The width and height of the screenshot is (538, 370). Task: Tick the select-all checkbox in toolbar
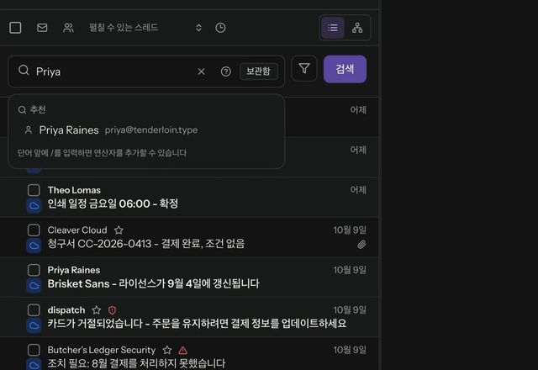point(15,28)
